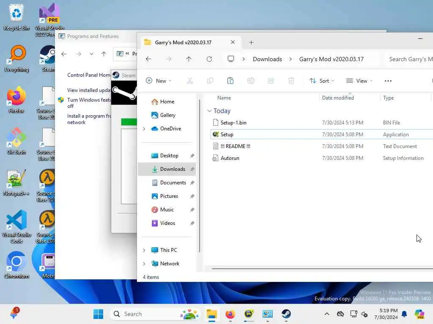Open the View dropdown menu
The image size is (433, 324).
pos(359,81)
